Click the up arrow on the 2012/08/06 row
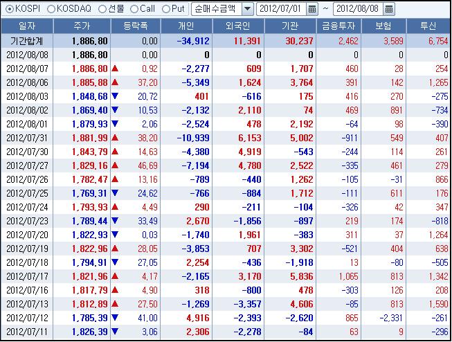Viewport: 452px width, 342px height. coord(115,82)
